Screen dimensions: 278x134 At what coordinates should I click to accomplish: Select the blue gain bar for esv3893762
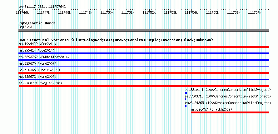pyautogui.click(x=144, y=60)
